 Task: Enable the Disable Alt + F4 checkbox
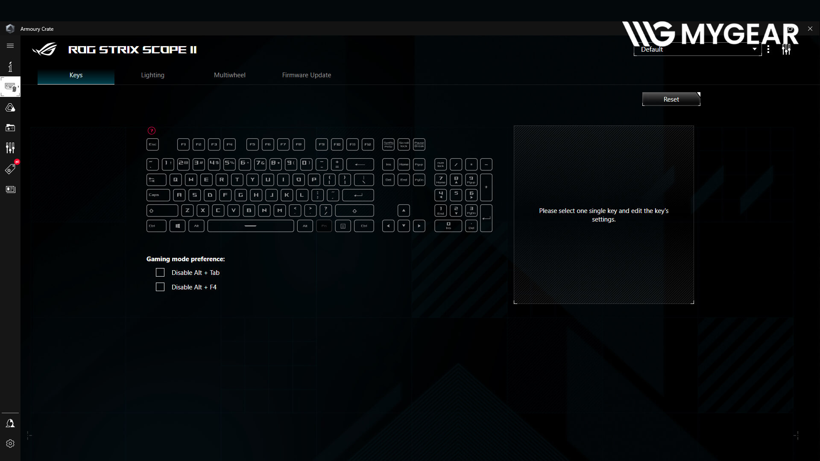pyautogui.click(x=160, y=287)
